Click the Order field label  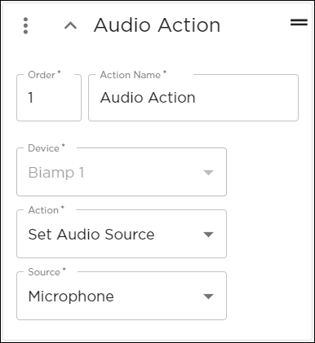click(x=44, y=75)
